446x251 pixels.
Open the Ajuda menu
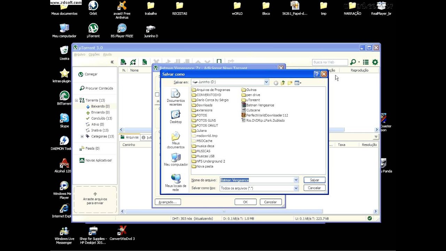click(107, 54)
